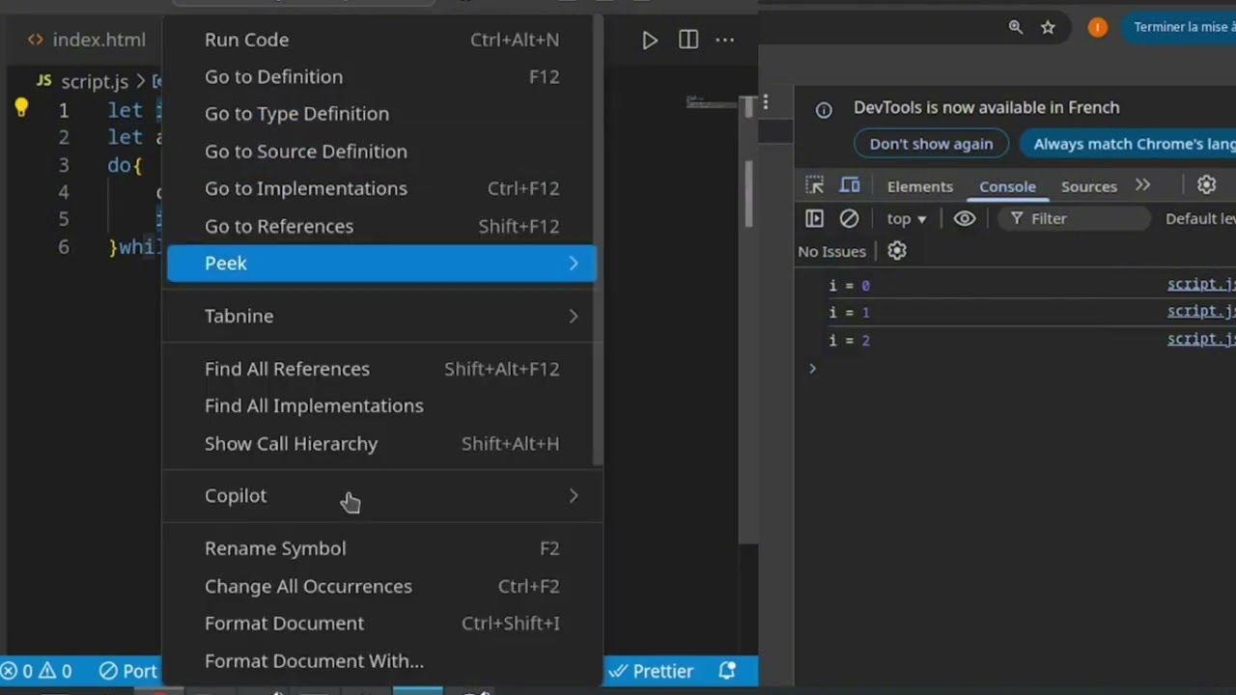Choose Go to References

click(x=381, y=226)
